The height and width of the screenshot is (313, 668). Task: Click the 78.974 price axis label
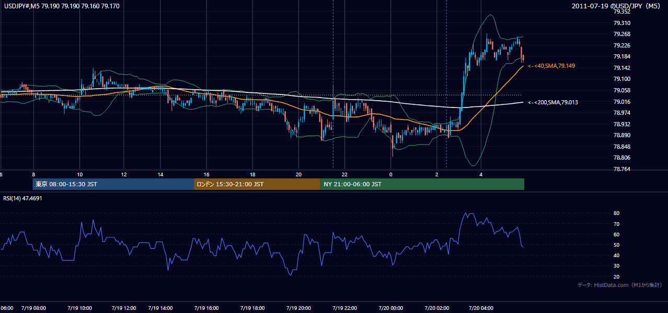(623, 113)
